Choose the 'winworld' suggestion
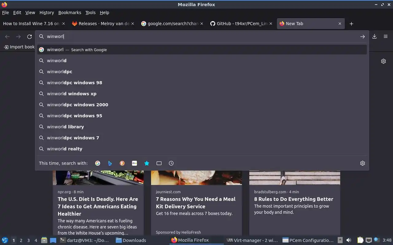The image size is (393, 245). (202, 61)
